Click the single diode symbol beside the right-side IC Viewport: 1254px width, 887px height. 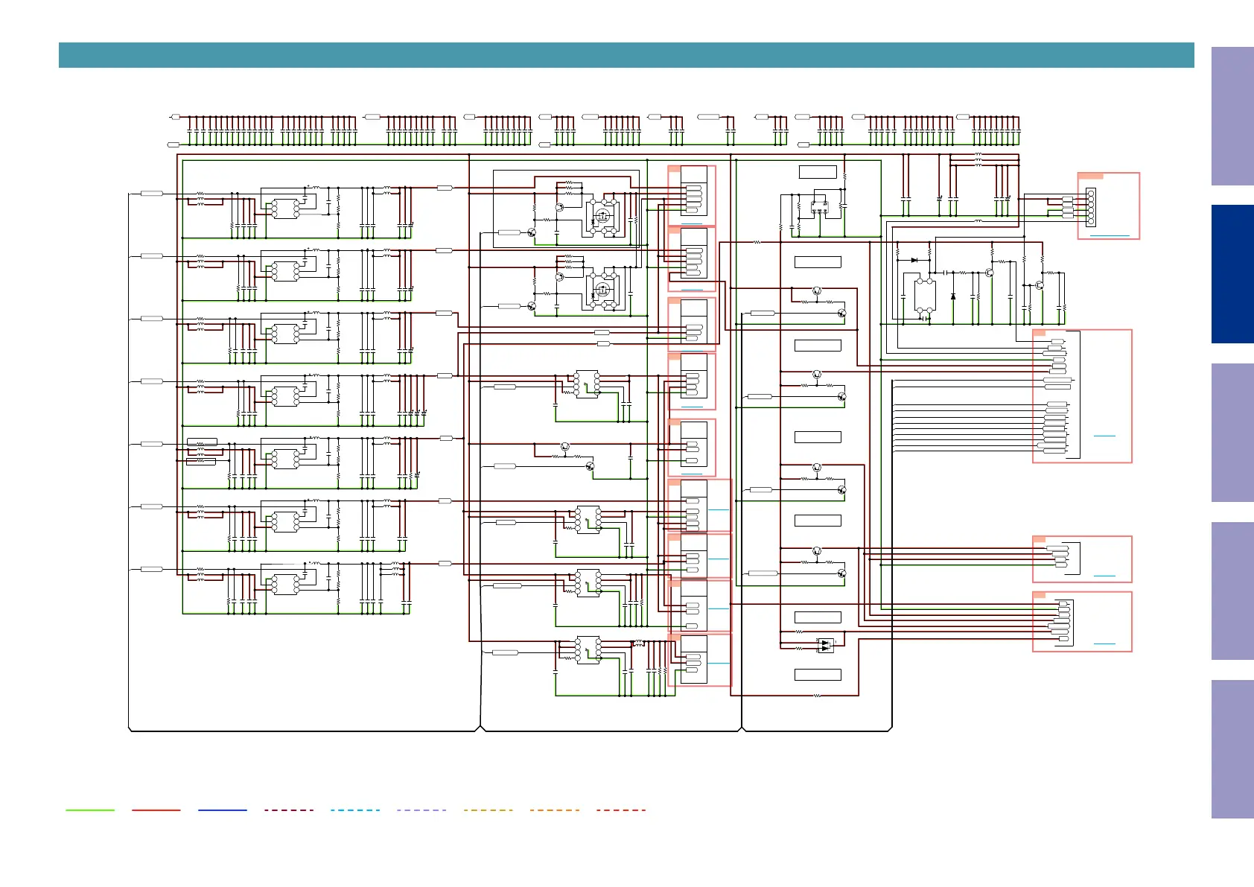(x=953, y=296)
